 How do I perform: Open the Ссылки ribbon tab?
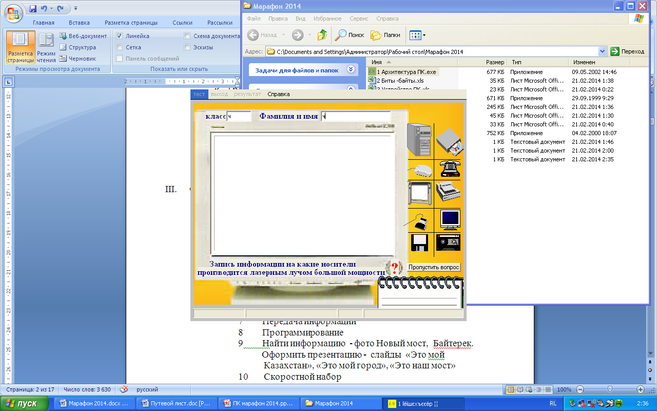pos(182,23)
